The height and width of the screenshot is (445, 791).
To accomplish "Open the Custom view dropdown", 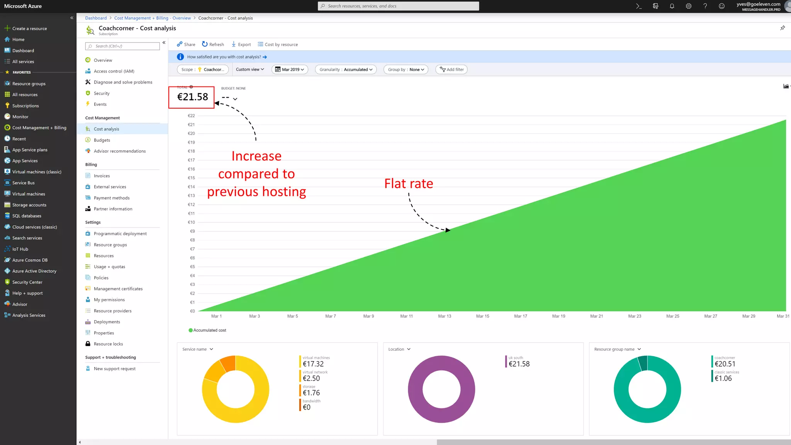I will [x=250, y=70].
